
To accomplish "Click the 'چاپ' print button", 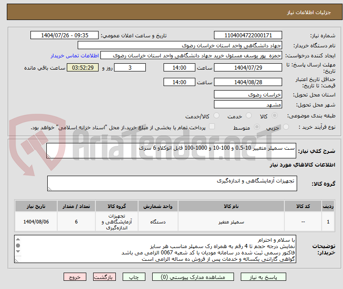I will coord(134,277).
